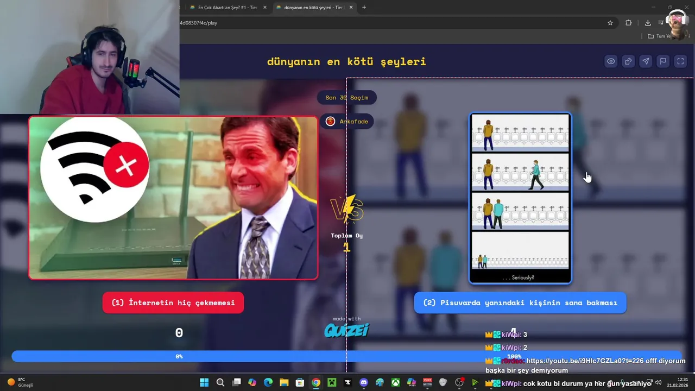Open Copilot from the taskbar

(252, 382)
